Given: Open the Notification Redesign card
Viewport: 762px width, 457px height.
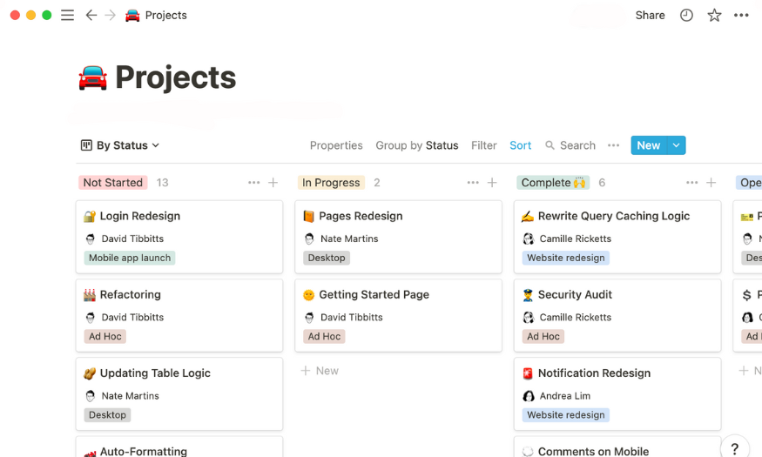Looking at the screenshot, I should pyautogui.click(x=617, y=394).
